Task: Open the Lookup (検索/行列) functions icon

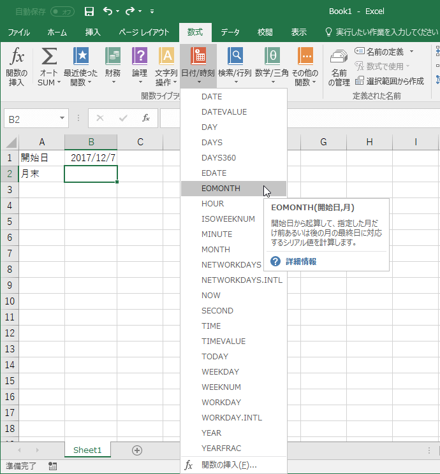Action: tap(235, 56)
